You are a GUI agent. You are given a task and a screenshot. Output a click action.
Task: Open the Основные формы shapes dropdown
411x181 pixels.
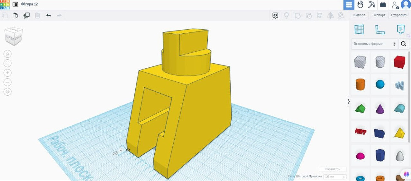point(375,44)
